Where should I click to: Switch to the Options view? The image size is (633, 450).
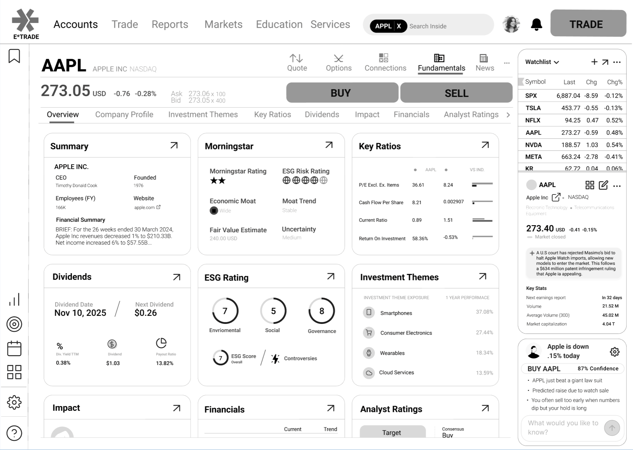tap(339, 63)
